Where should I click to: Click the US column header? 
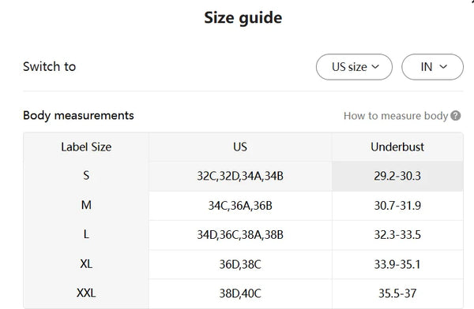[x=240, y=147]
